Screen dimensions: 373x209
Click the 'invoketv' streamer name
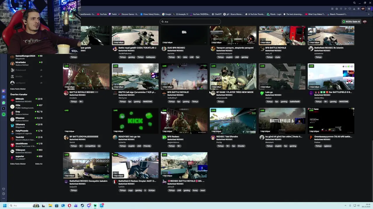click(x=73, y=98)
